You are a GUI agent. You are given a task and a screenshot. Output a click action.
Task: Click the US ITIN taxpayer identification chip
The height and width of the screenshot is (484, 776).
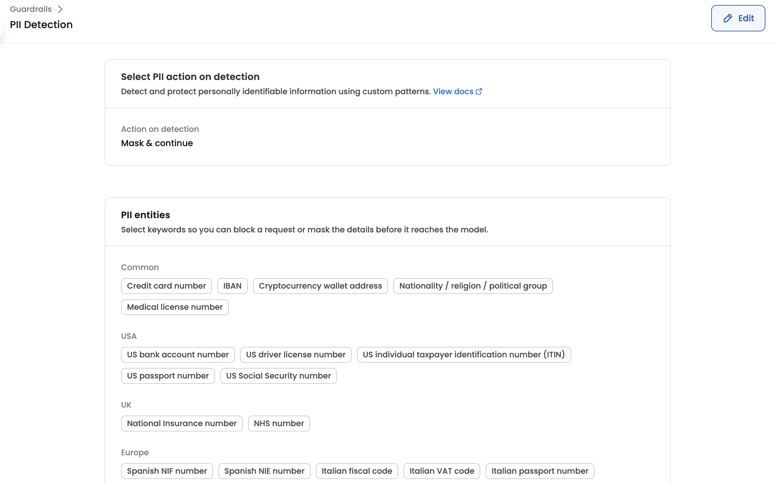pos(463,355)
